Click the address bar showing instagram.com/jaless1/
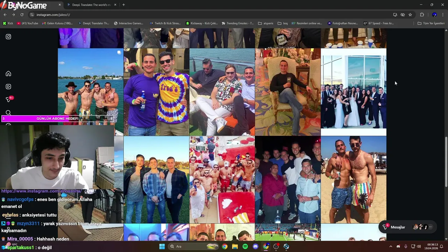The height and width of the screenshot is (252, 448). 210,15
